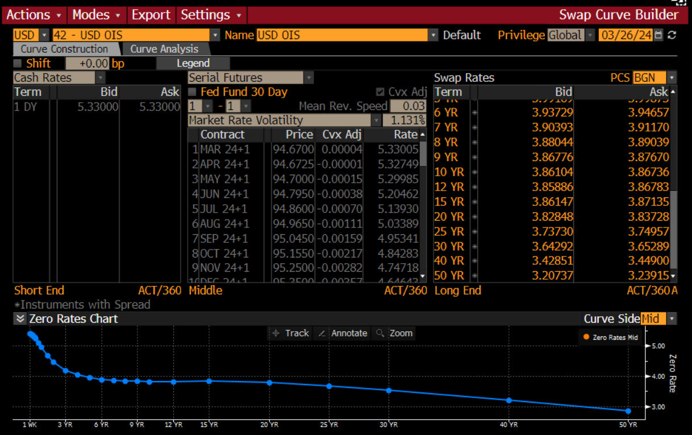The width and height of the screenshot is (692, 435).
Task: Click the Legend button
Action: pyautogui.click(x=193, y=64)
